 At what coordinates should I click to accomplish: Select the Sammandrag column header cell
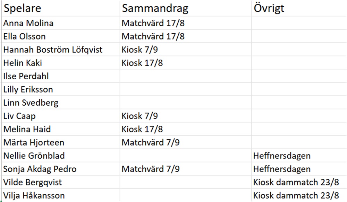(x=155, y=8)
